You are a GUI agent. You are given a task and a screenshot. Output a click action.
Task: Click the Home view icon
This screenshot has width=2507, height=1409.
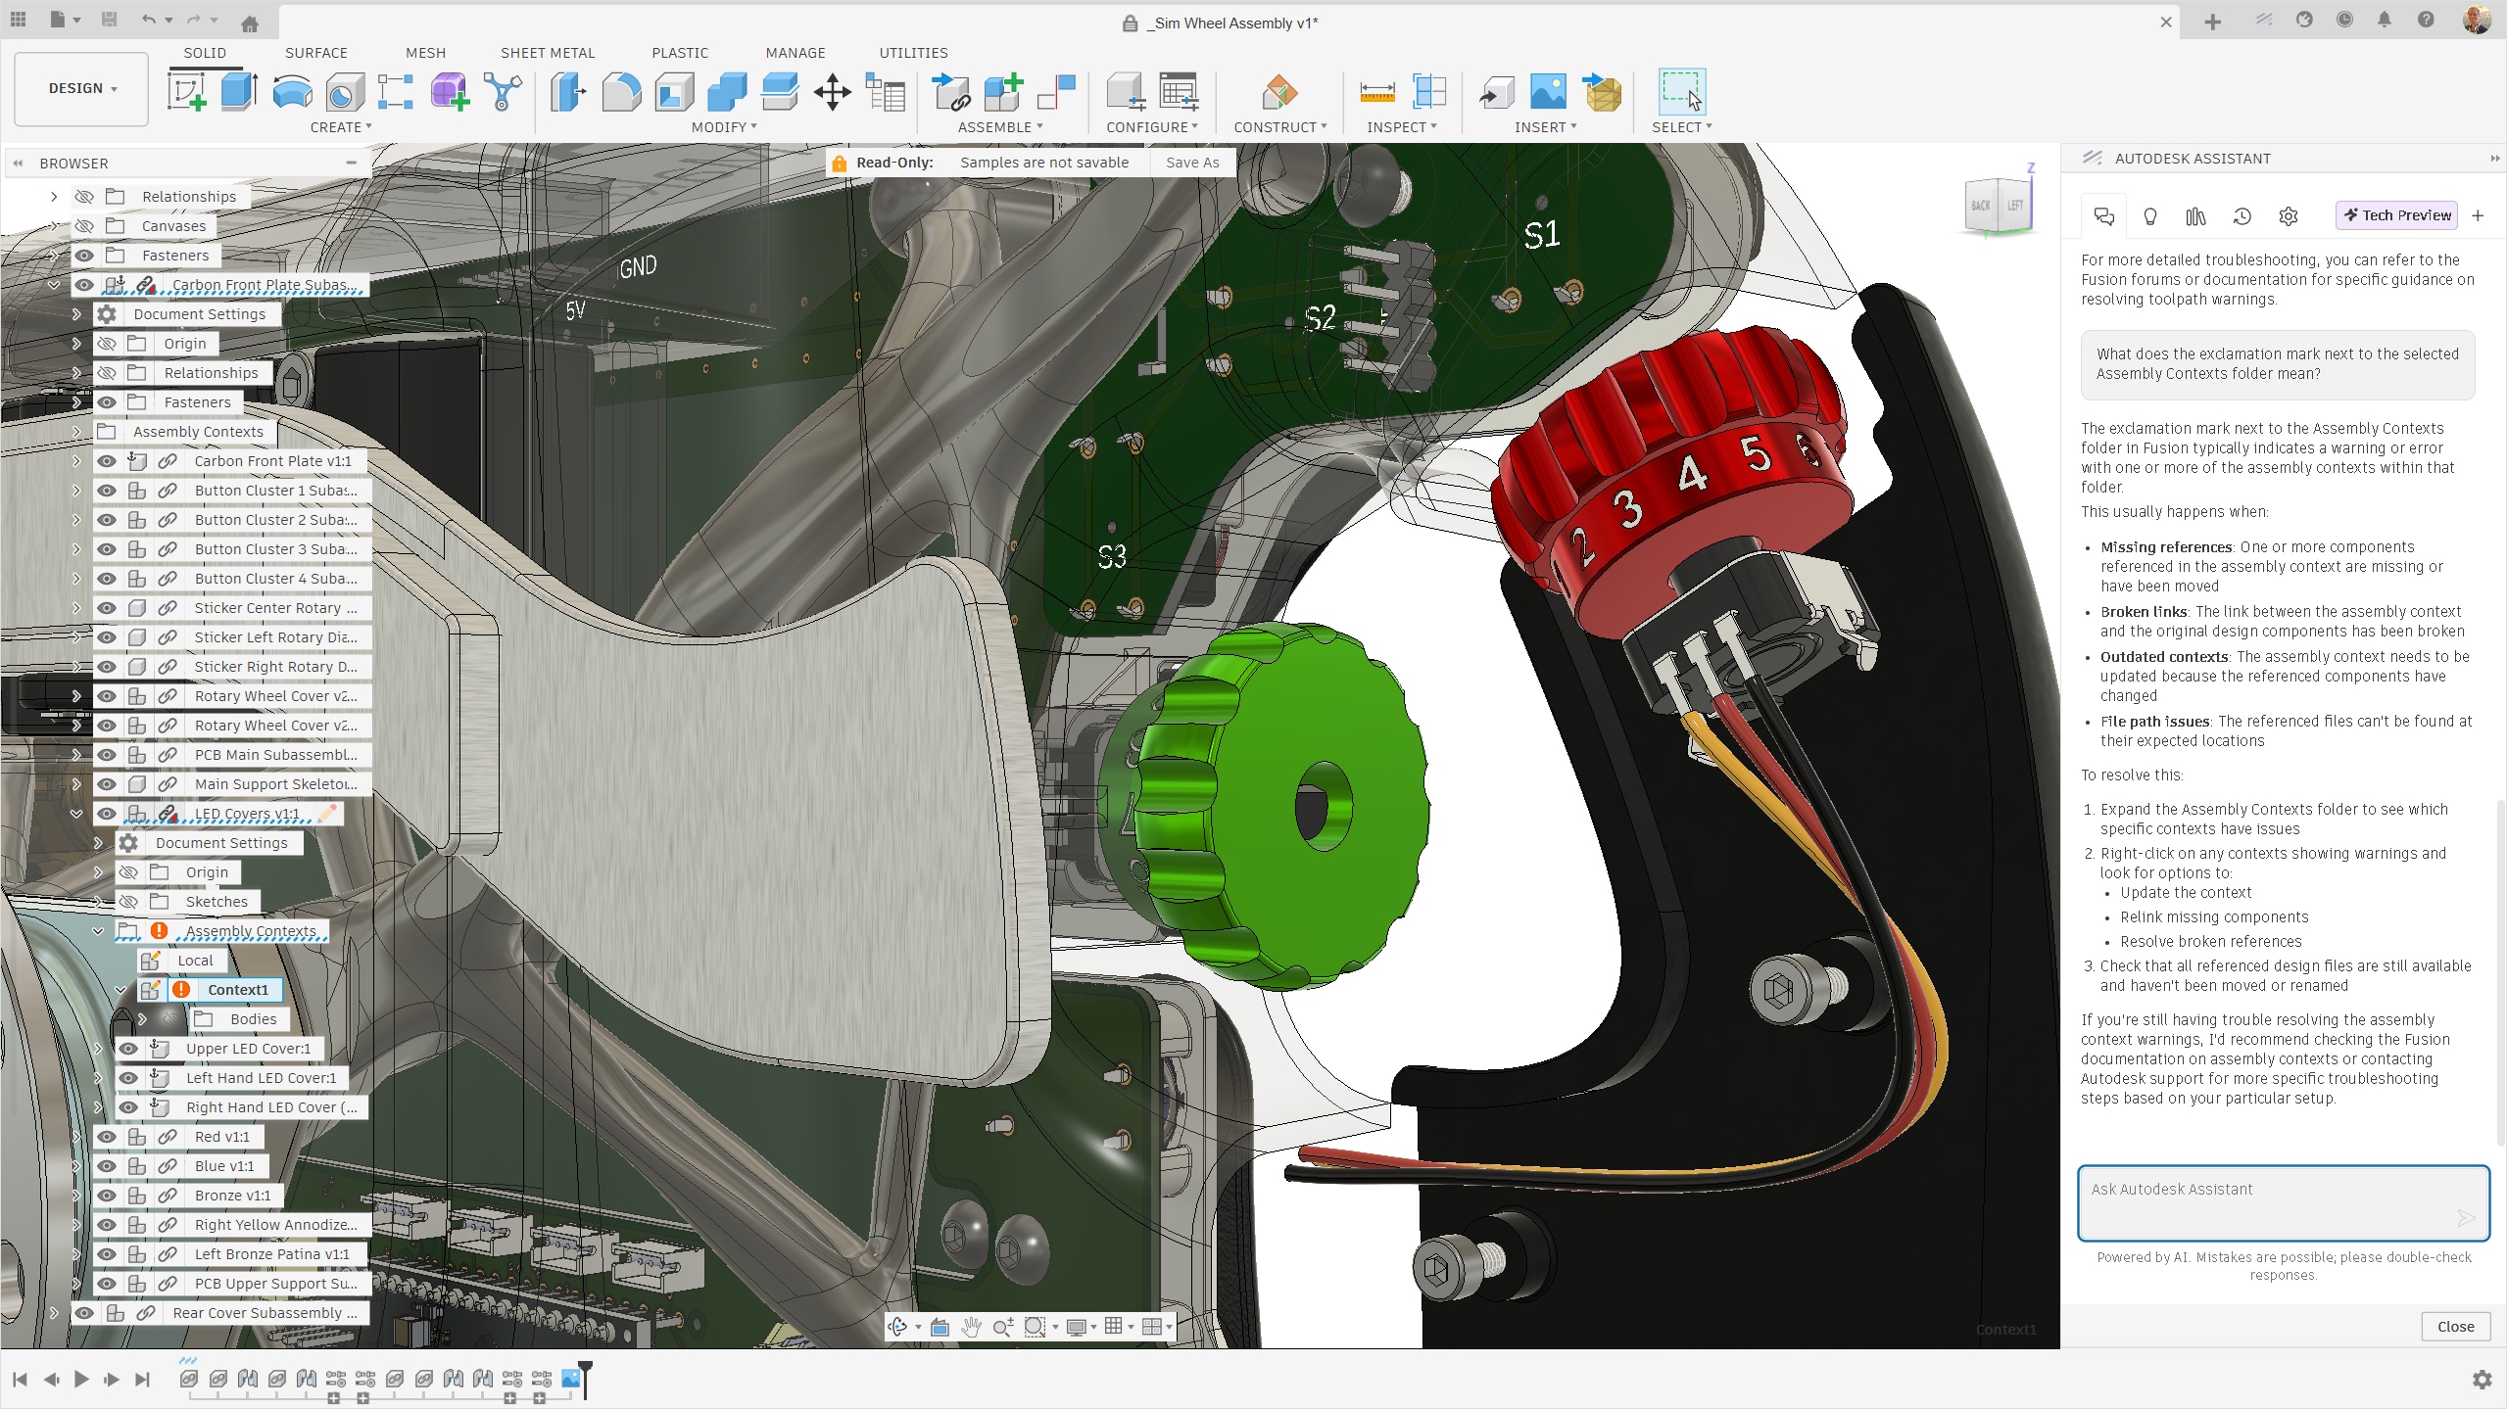250,23
